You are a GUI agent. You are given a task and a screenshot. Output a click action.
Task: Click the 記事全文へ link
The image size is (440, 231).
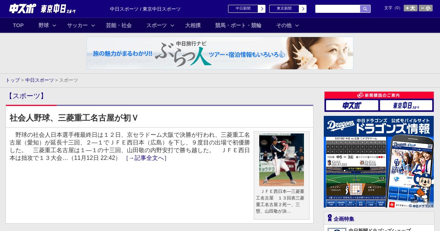(x=146, y=158)
